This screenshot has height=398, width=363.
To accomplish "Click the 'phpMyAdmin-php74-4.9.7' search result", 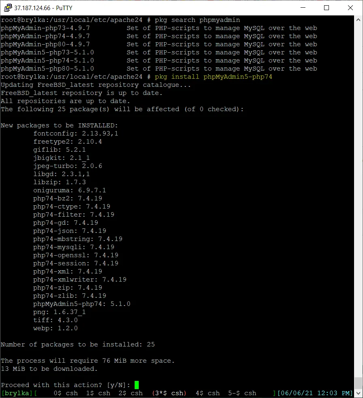I will (x=45, y=36).
